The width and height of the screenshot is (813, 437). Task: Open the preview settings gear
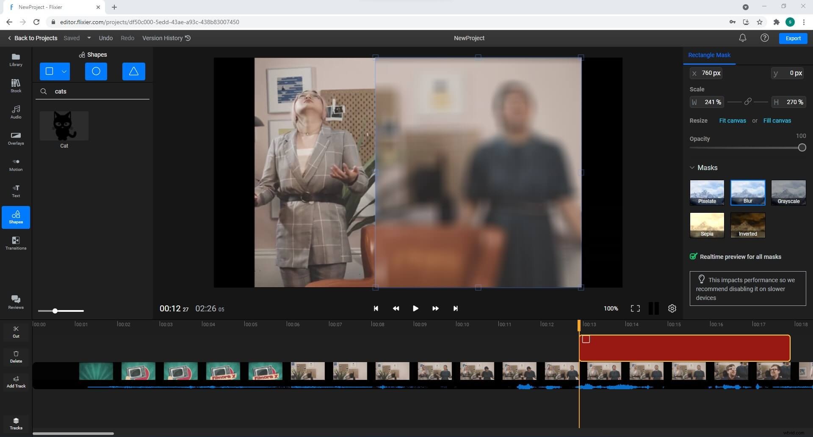click(672, 308)
